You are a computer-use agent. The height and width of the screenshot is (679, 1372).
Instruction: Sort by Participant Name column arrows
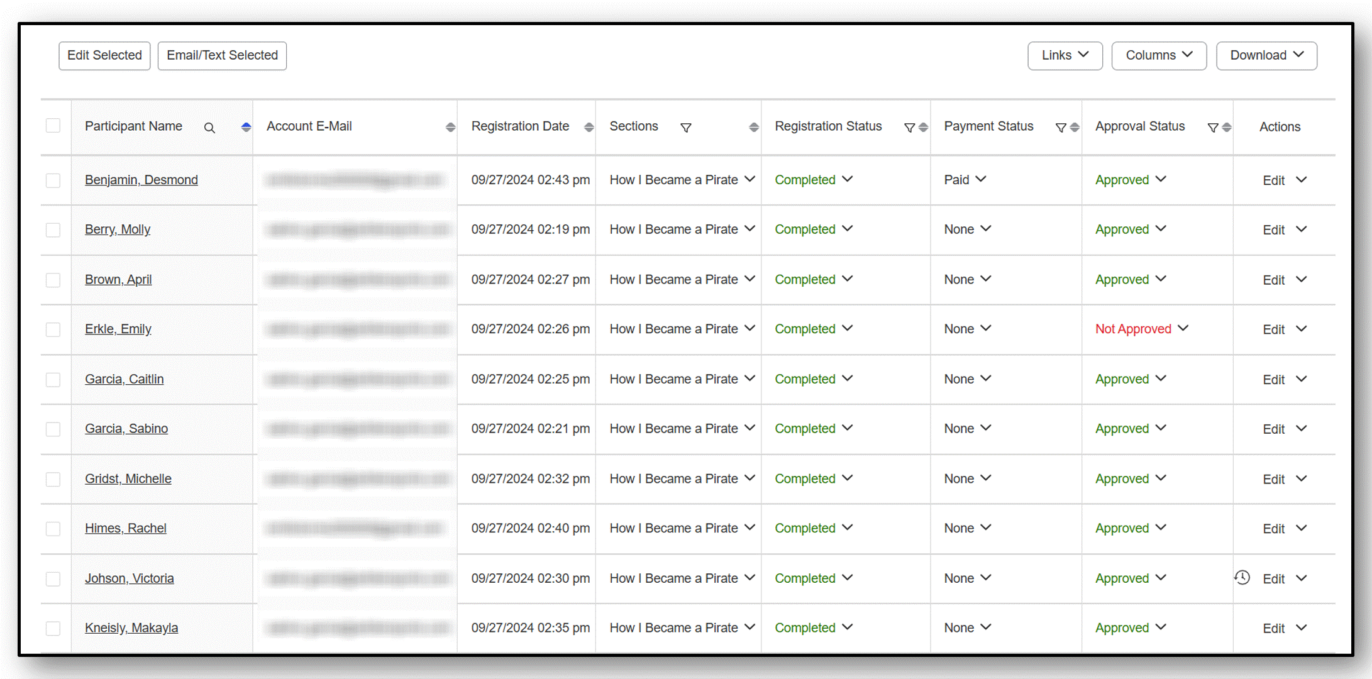[246, 127]
